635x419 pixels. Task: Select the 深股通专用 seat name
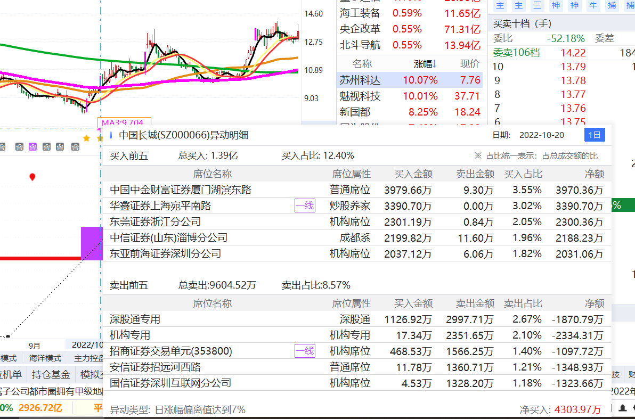(135, 319)
